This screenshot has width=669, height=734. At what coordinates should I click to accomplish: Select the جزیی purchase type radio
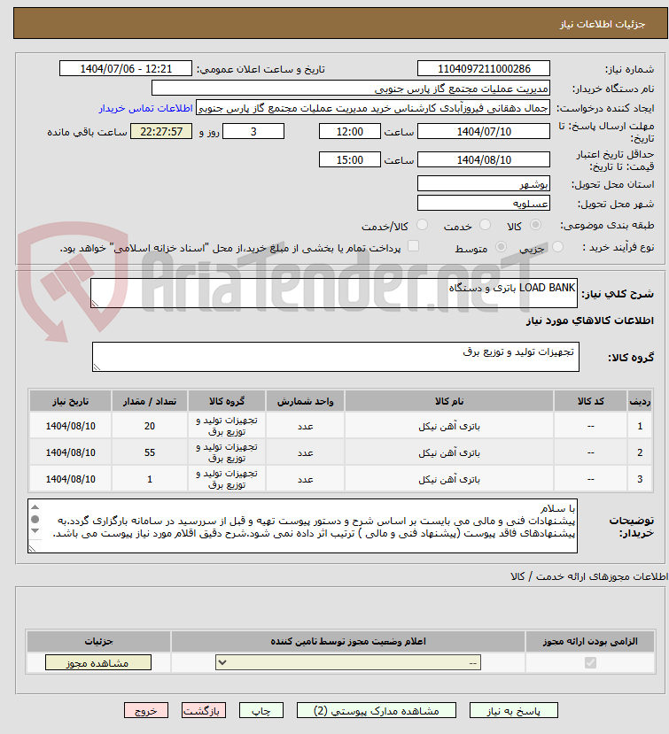point(557,247)
